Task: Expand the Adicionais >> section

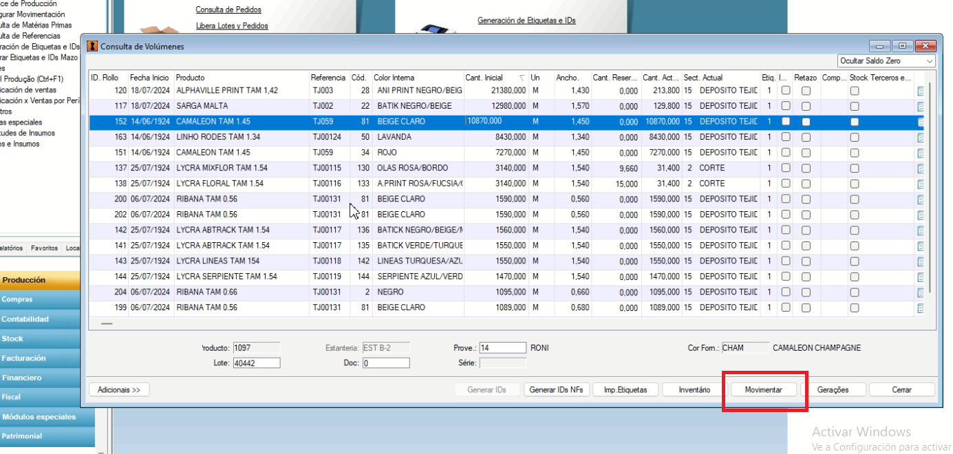Action: pyautogui.click(x=119, y=390)
